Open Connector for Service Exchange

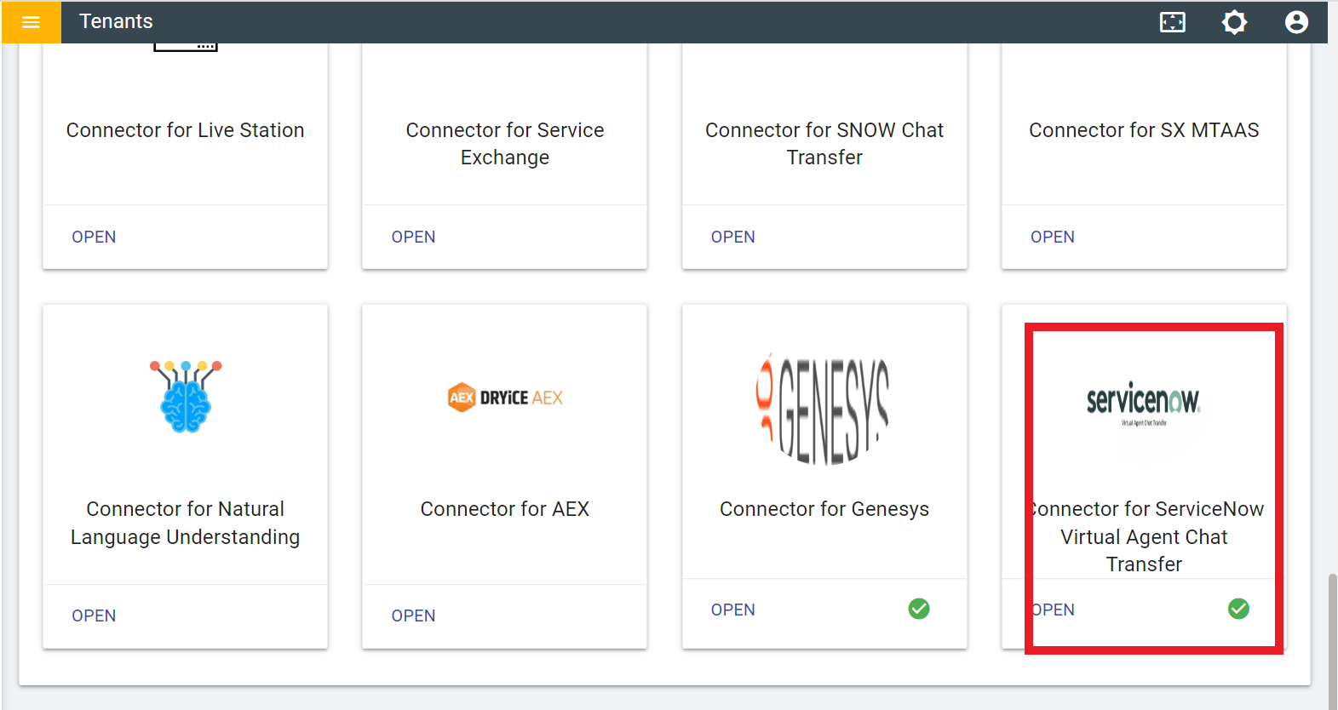point(413,237)
